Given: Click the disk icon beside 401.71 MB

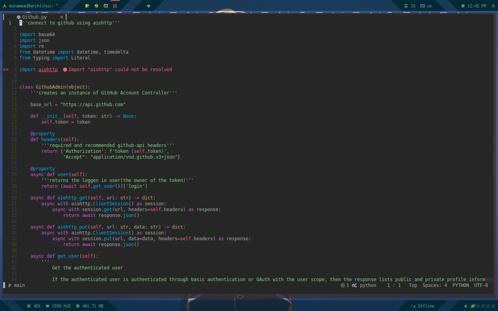Looking at the screenshot, I should click(78, 306).
